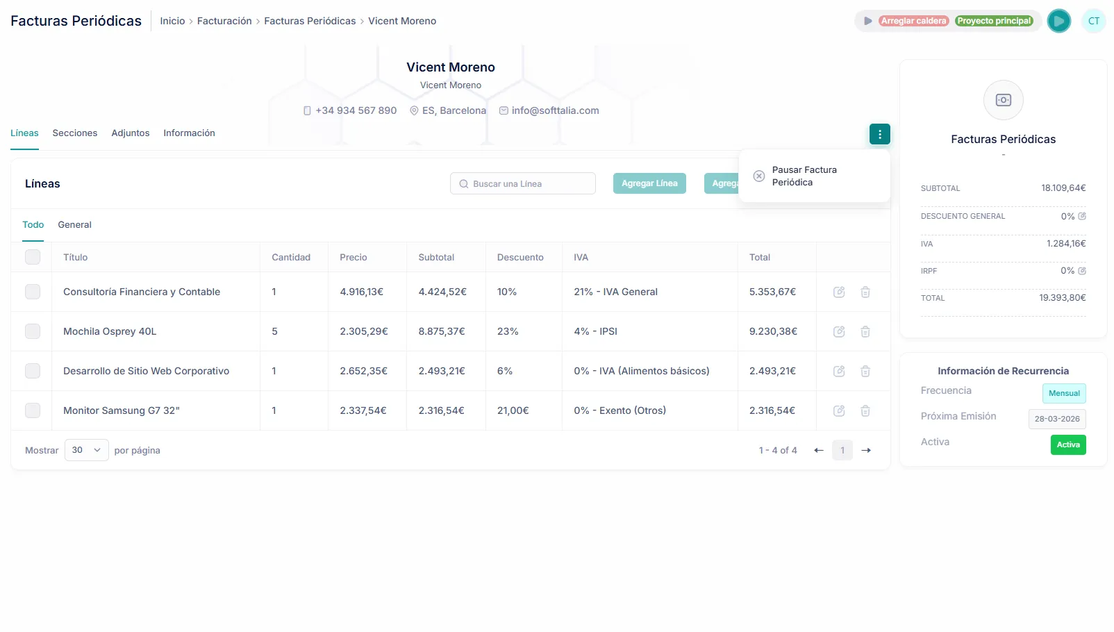Open the Mensual frequency selector

pos(1063,394)
